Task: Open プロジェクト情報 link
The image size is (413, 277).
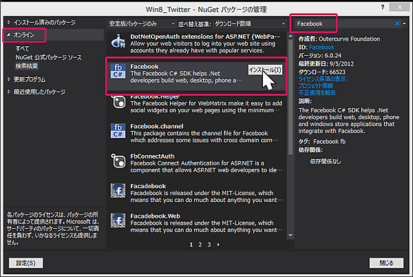Action: tap(315, 85)
